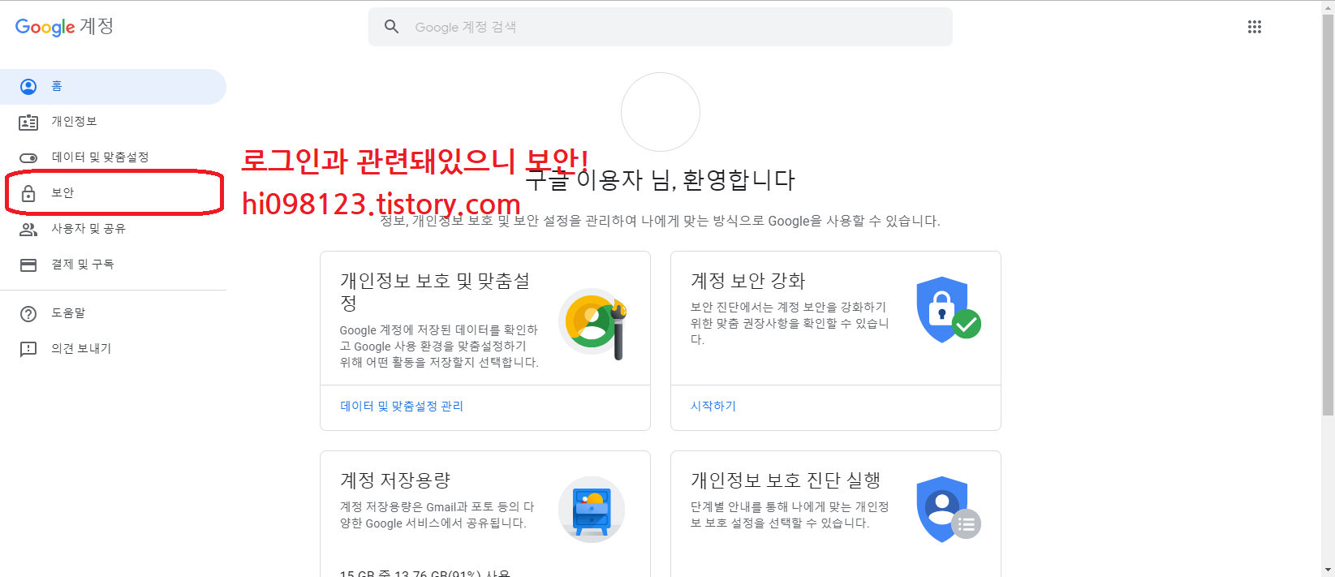This screenshot has width=1335, height=577.
Task: Click the security shield with checkmark icon
Action: [x=948, y=310]
